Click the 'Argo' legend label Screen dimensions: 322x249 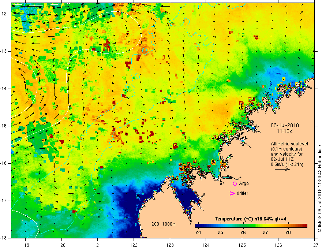(244, 184)
